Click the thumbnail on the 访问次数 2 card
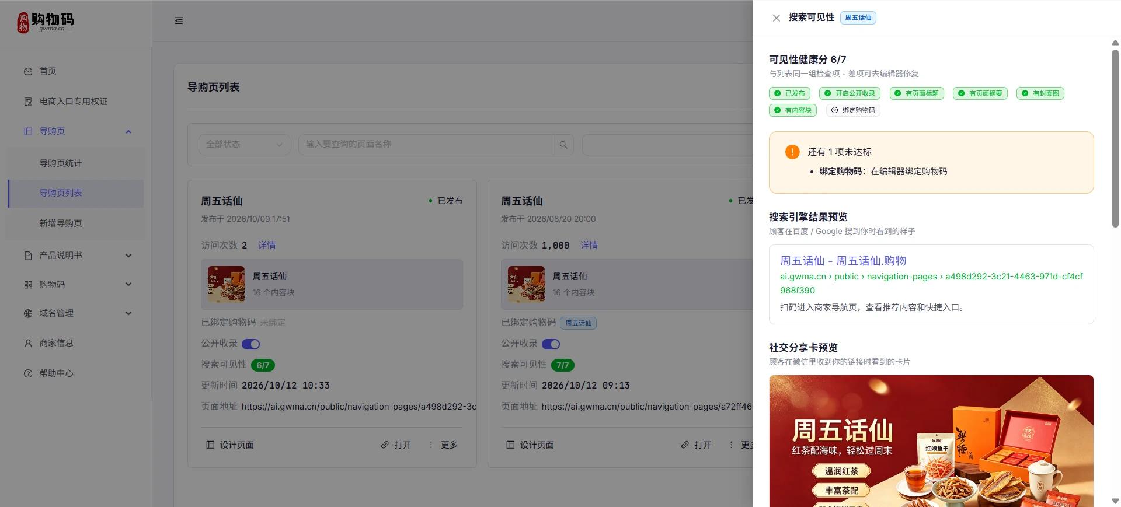 [227, 284]
